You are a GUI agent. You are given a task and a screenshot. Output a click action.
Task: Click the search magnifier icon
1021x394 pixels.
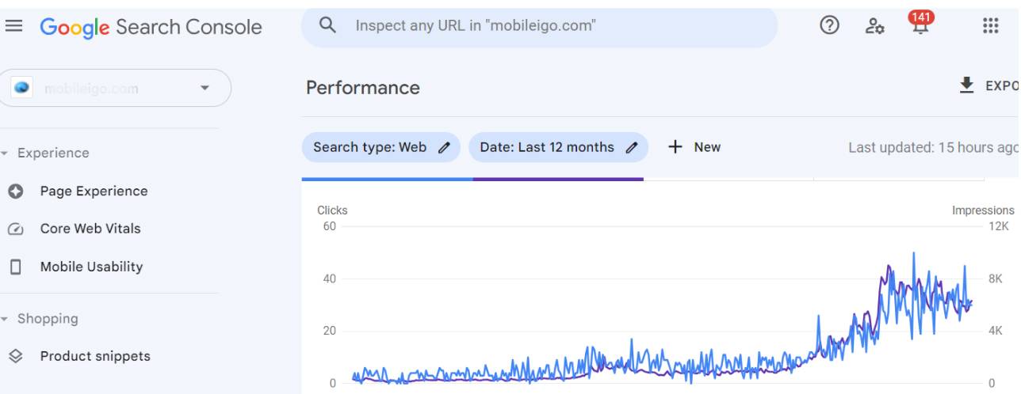coord(327,25)
